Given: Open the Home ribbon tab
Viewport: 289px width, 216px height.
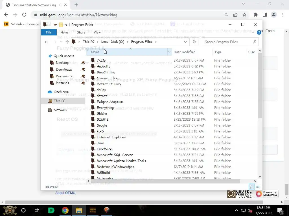Looking at the screenshot, I should (x=65, y=32).
